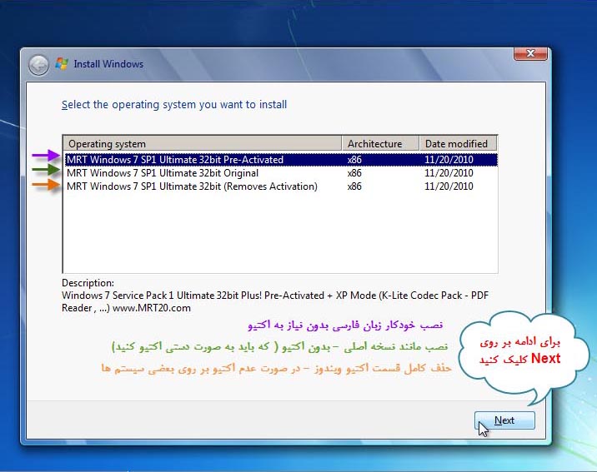Click the www.MRT20.com text in the description
This screenshot has width=597, height=472.
152,308
